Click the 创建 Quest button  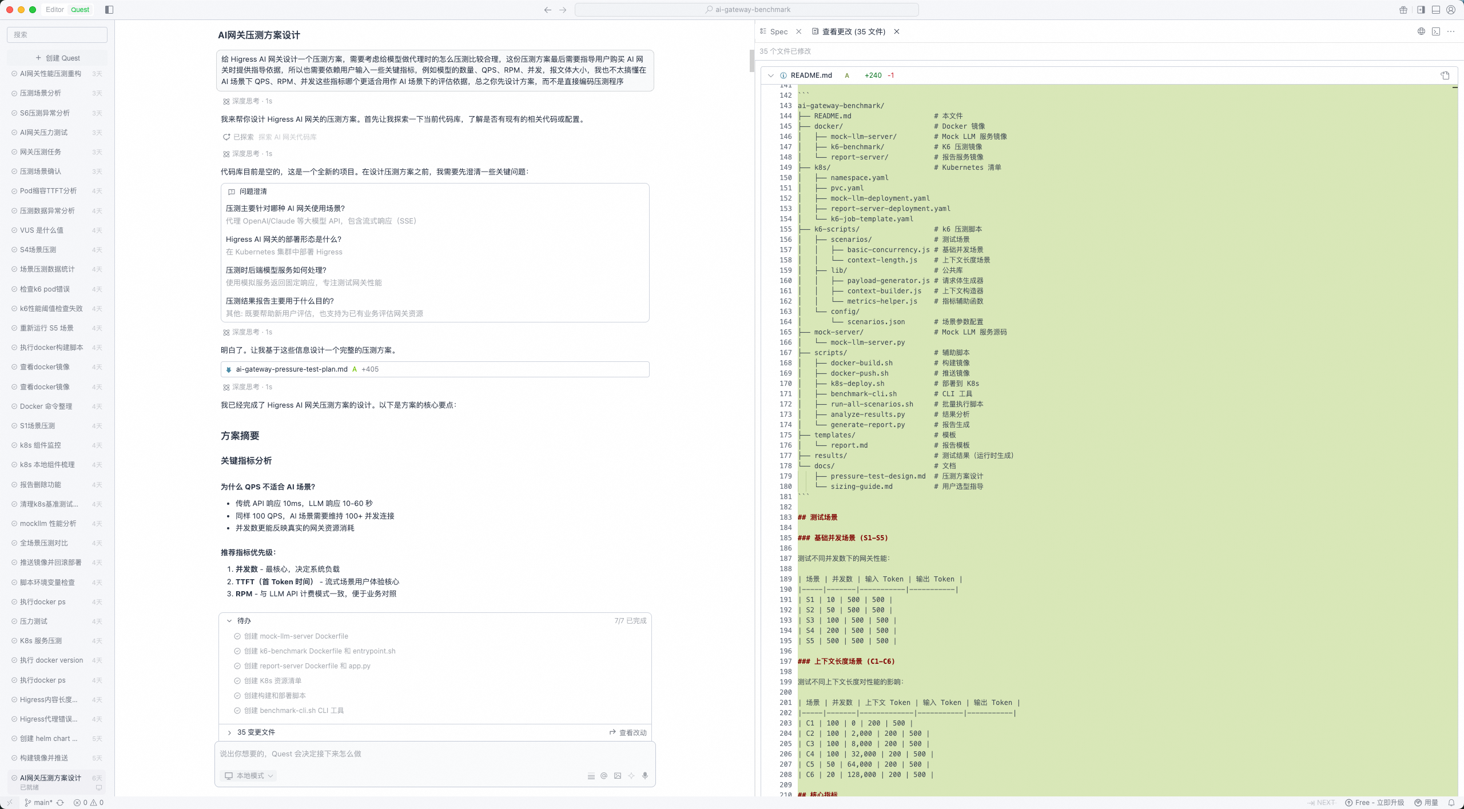click(57, 58)
